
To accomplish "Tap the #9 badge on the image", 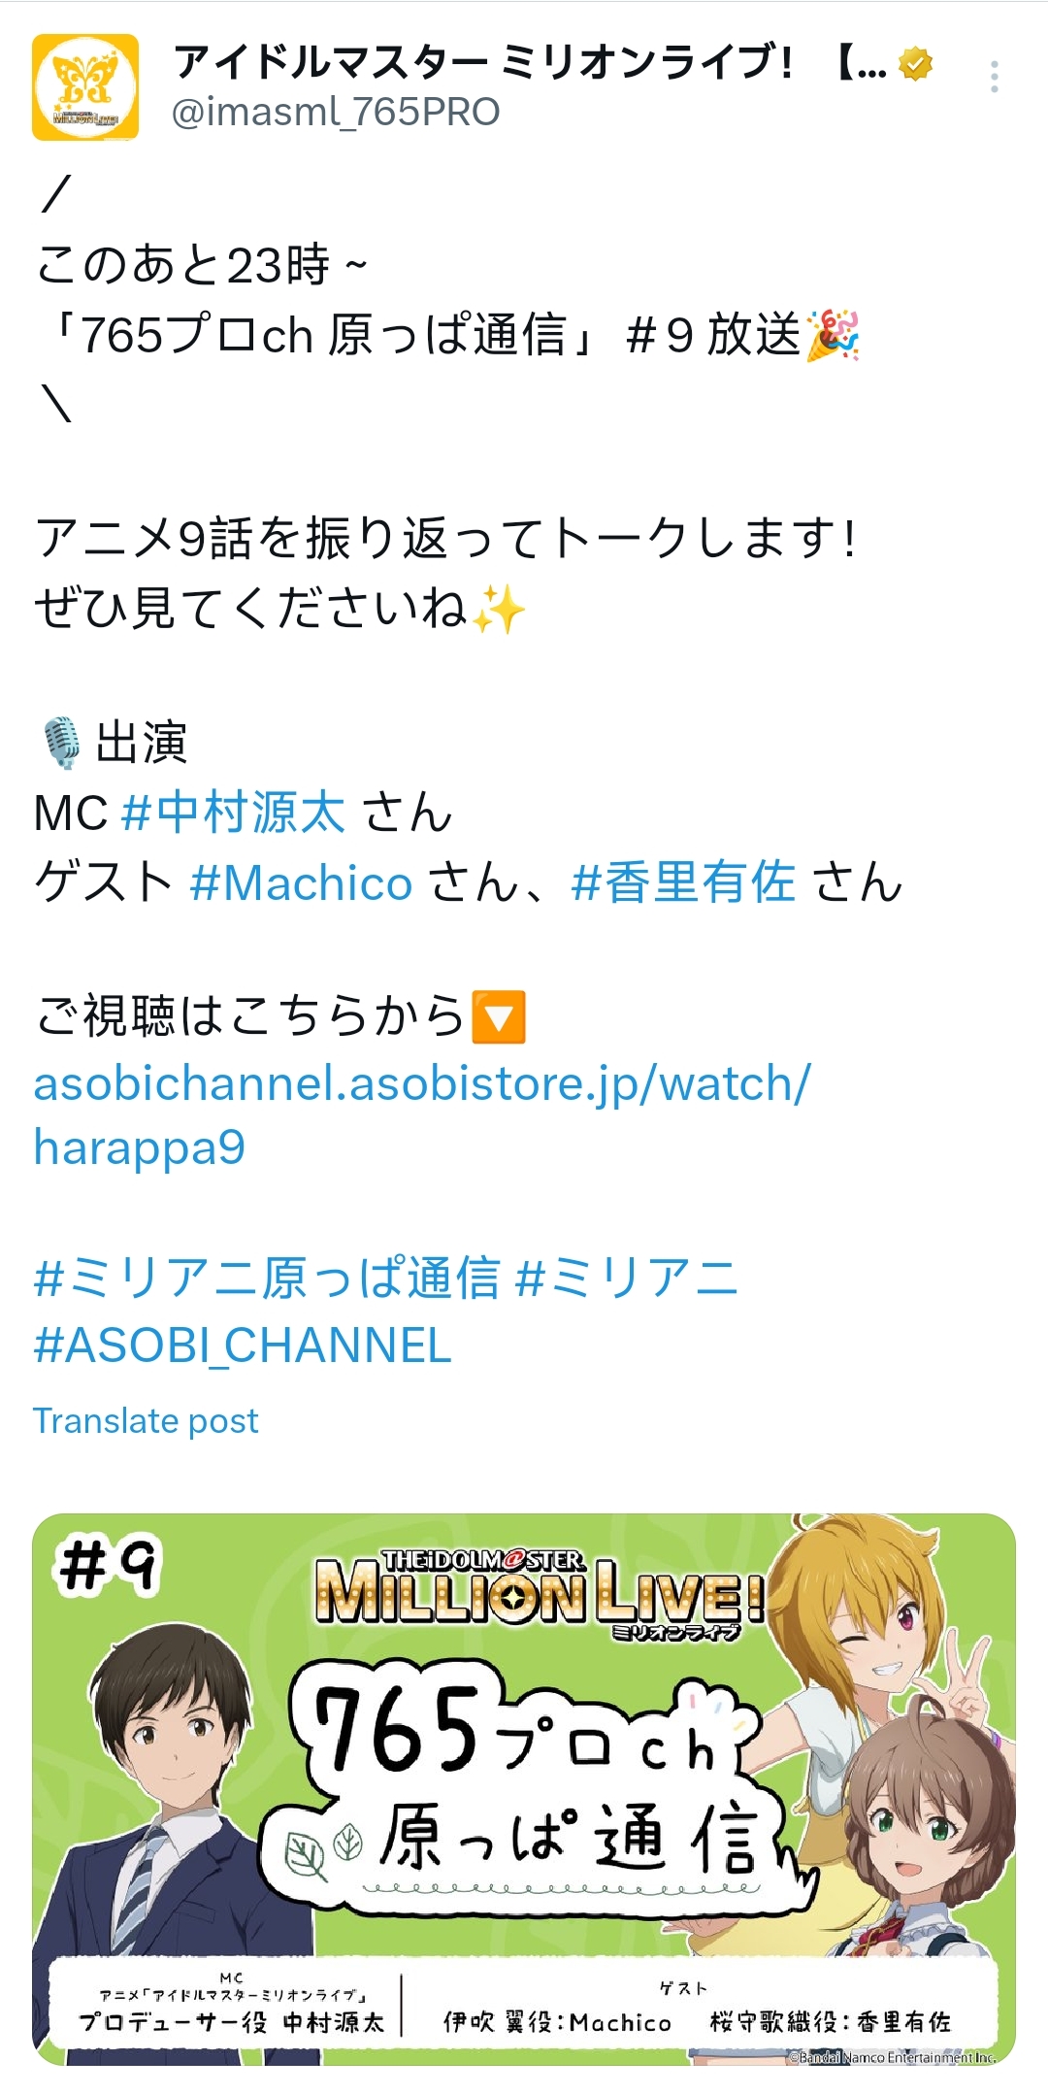I will click(x=109, y=1566).
